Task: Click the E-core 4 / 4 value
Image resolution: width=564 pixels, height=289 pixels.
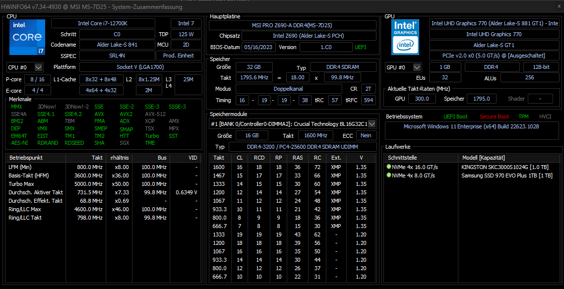Action: tap(37, 90)
